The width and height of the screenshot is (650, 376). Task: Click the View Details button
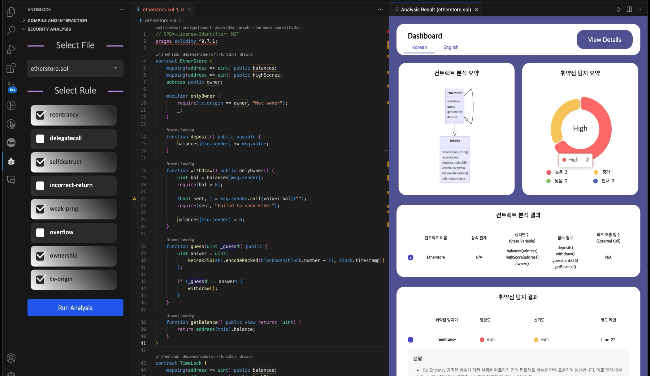pyautogui.click(x=604, y=40)
